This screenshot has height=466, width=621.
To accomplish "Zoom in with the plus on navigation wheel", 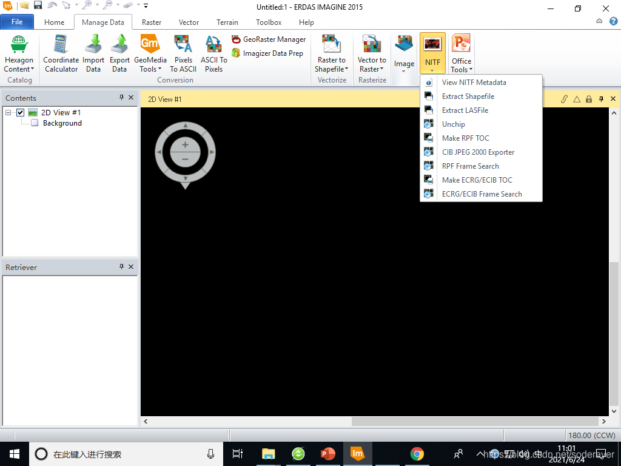I will click(185, 145).
